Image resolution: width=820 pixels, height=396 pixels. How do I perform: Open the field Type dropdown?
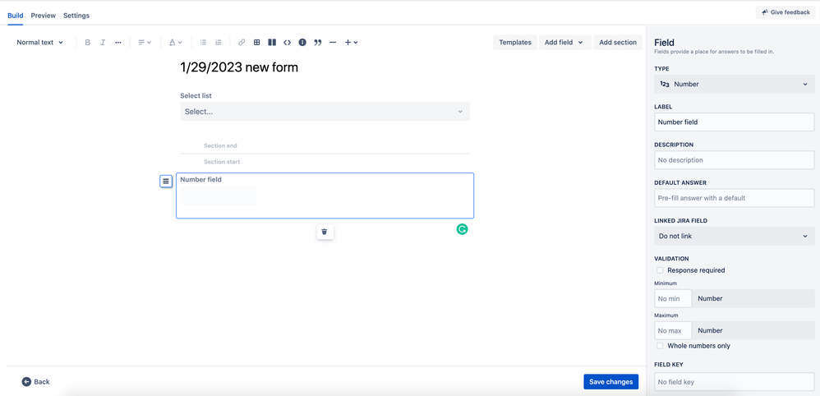pos(735,85)
